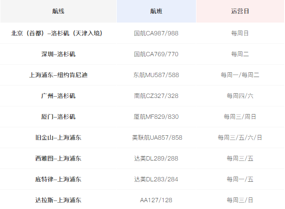Screen dimensions: 285x209
Task: Click the 每周四/六 cell
Action: (x=240, y=96)
